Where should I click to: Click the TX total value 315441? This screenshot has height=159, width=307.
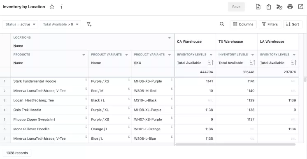coord(249,72)
